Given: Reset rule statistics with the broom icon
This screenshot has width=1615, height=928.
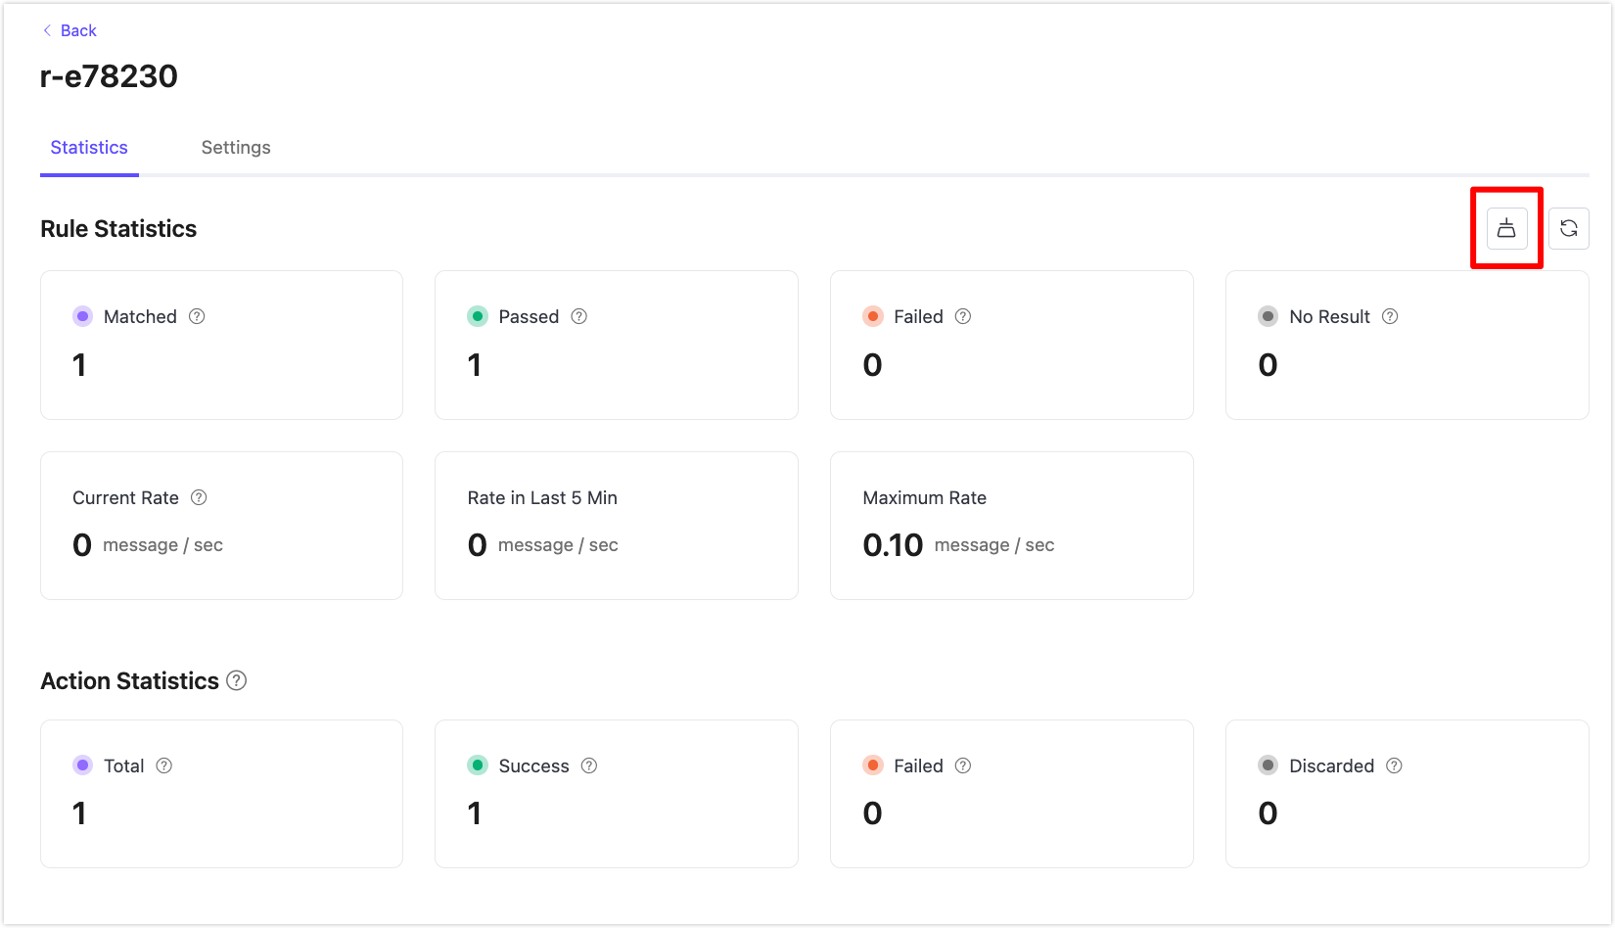Looking at the screenshot, I should click(x=1506, y=228).
